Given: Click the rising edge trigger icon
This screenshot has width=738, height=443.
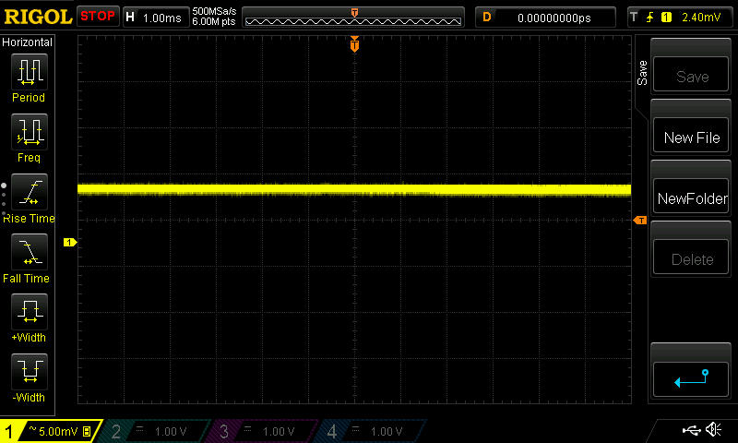Looking at the screenshot, I should (x=650, y=18).
